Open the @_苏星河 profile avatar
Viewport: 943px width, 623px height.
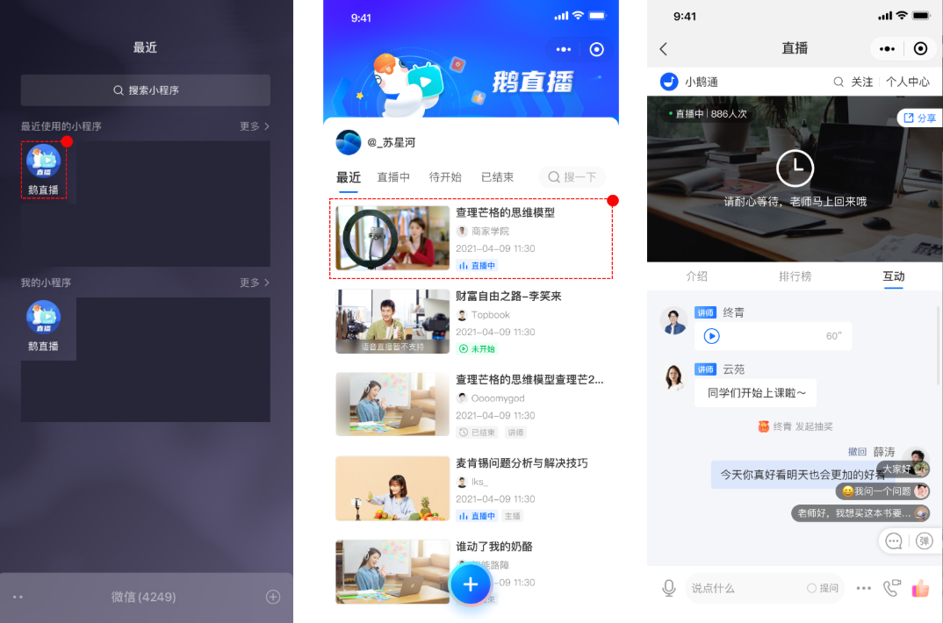(x=349, y=142)
